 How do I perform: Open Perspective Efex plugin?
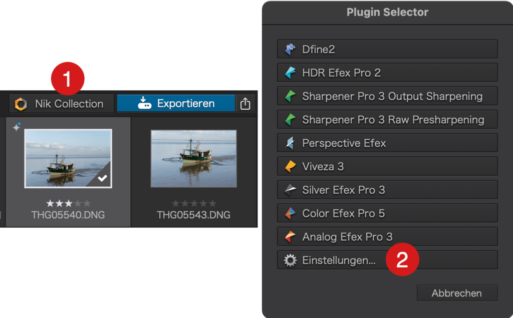coord(387,143)
